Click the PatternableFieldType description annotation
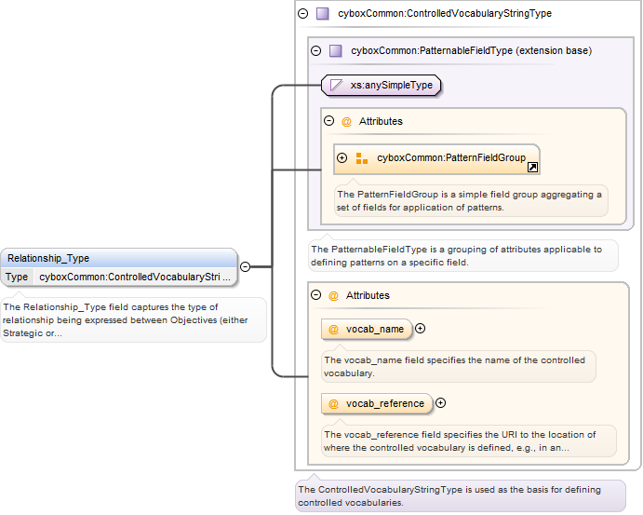The height and width of the screenshot is (515, 643). [x=463, y=256]
